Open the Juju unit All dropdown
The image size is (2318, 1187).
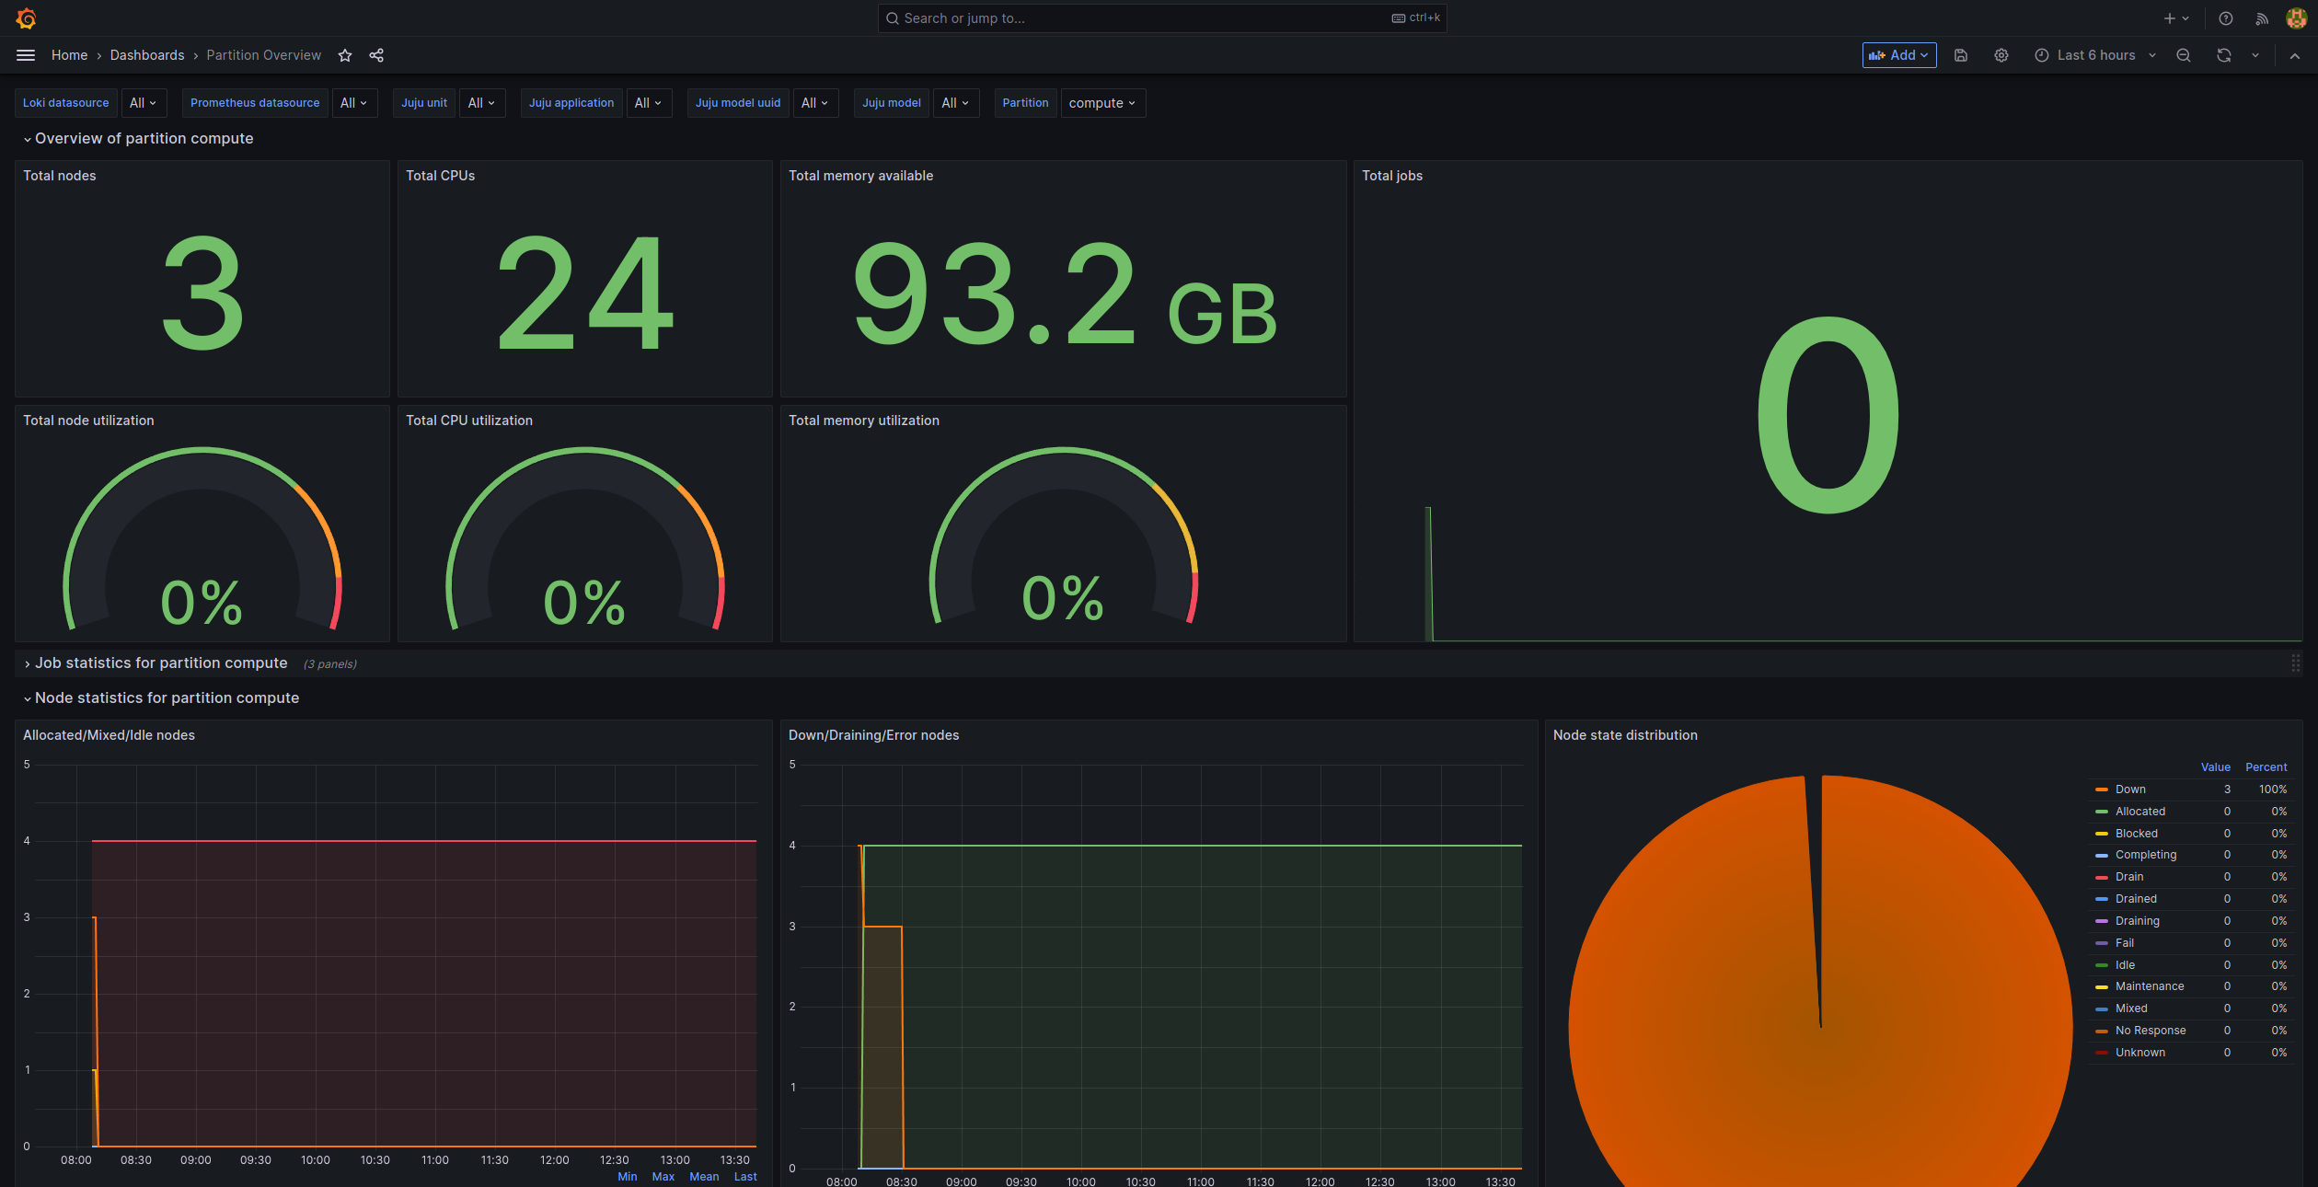pos(482,103)
